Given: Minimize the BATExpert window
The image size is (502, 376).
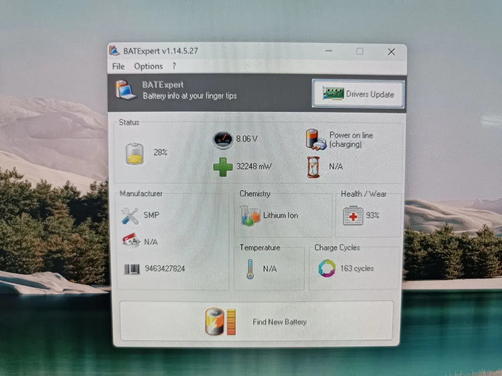Looking at the screenshot, I should tap(329, 51).
